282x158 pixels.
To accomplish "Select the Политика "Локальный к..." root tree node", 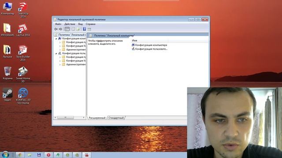I will click(x=70, y=35).
